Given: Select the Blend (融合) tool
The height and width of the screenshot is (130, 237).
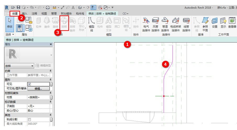Looking at the screenshot, I should point(47,23).
